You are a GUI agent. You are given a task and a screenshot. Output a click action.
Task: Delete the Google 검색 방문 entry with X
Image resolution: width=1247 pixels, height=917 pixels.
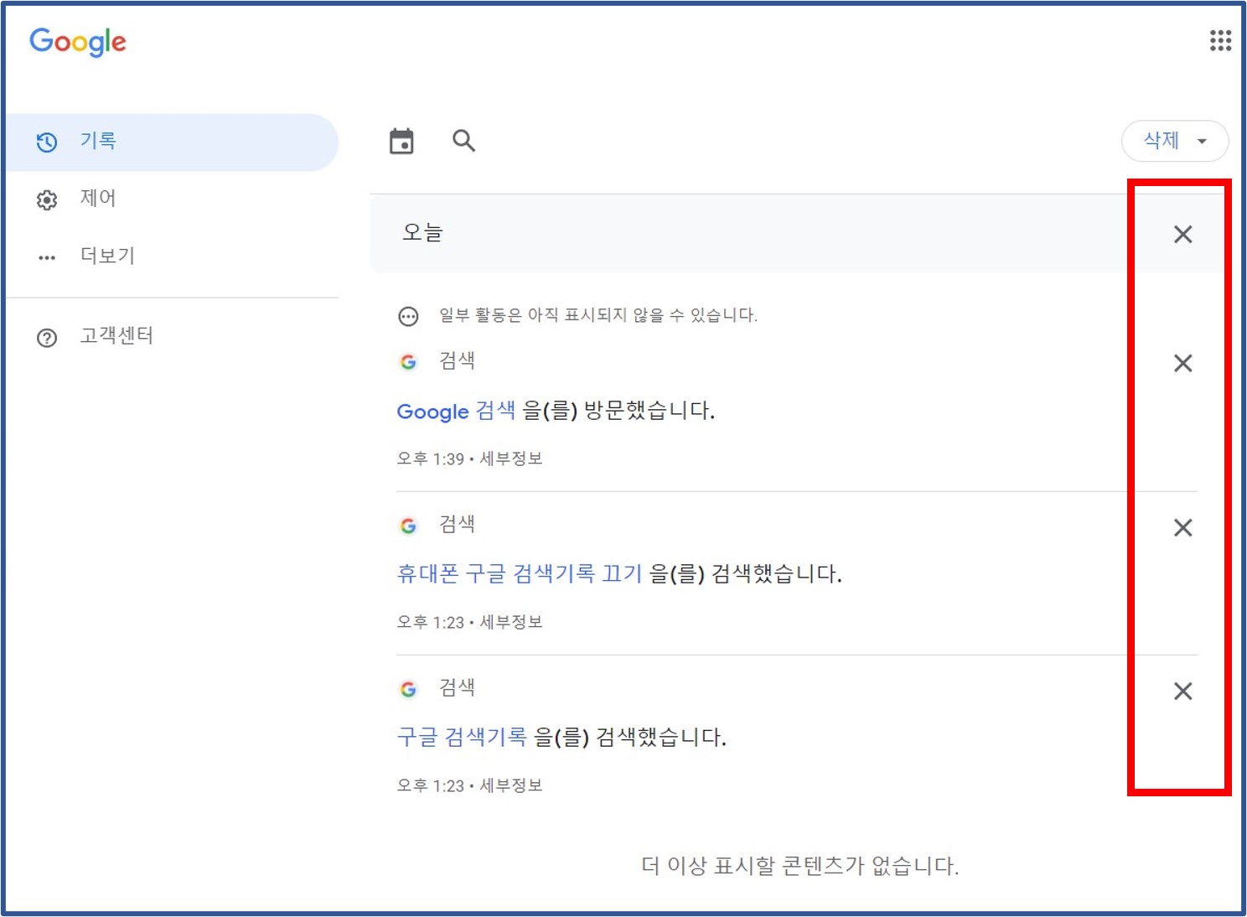pos(1182,363)
